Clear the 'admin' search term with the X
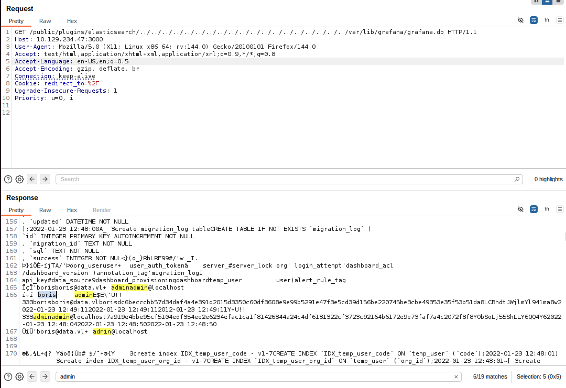This screenshot has width=566, height=388. (x=456, y=376)
